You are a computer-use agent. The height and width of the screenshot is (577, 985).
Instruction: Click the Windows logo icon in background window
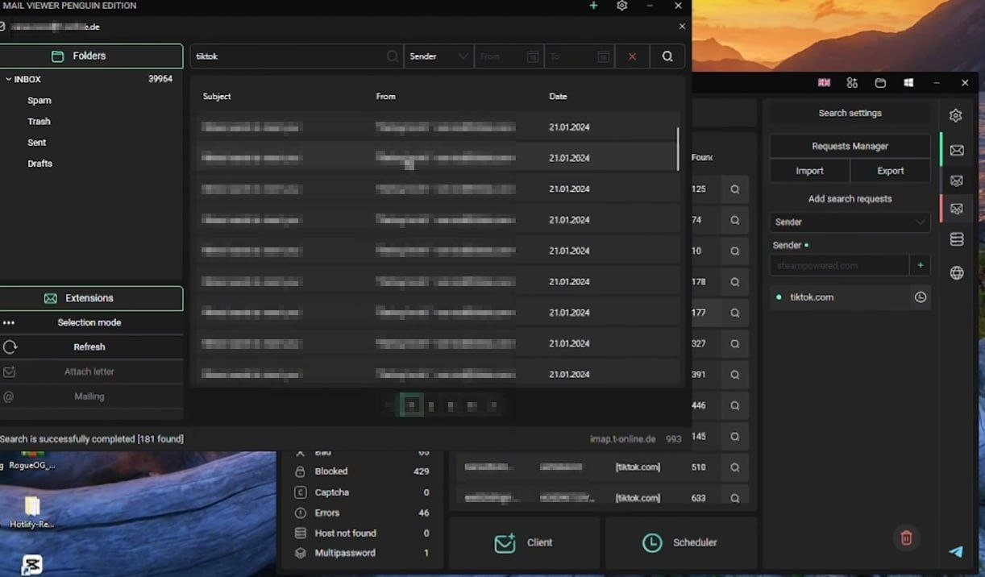[x=908, y=83]
